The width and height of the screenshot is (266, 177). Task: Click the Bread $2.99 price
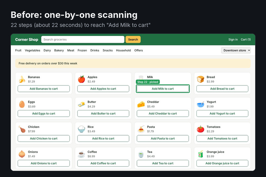point(210,81)
